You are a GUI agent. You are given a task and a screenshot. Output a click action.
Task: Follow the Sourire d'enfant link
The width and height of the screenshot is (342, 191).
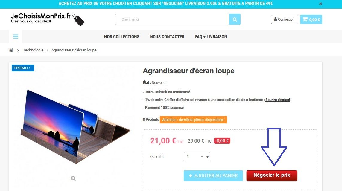(x=278, y=100)
